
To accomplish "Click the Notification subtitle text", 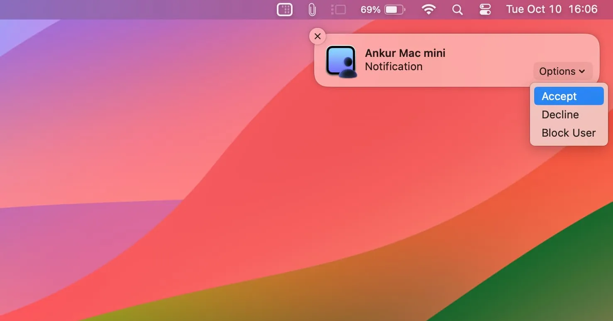I will (393, 66).
